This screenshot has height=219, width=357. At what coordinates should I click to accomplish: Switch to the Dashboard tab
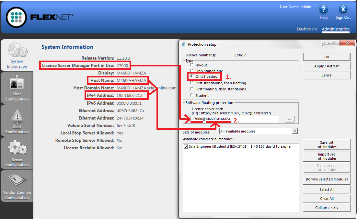[x=307, y=29]
